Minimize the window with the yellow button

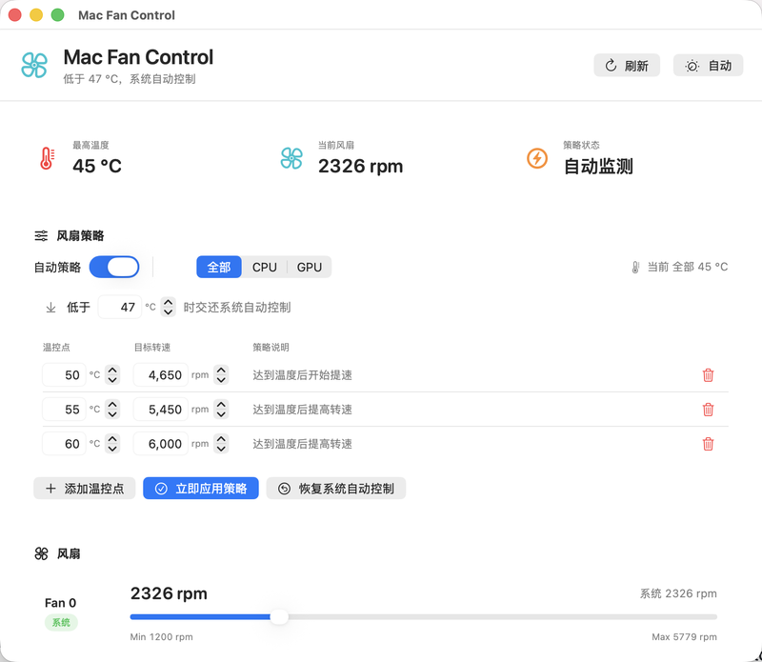point(36,15)
